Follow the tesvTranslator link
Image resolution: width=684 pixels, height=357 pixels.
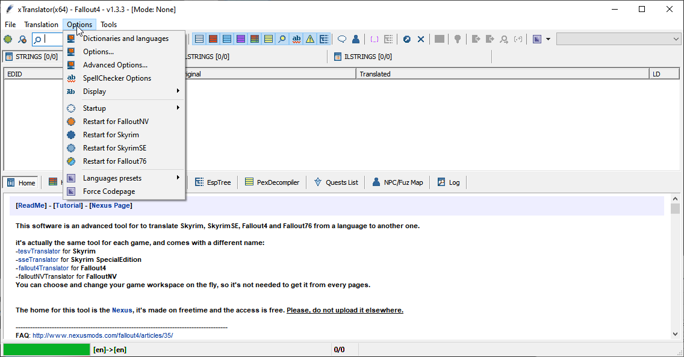tap(39, 251)
